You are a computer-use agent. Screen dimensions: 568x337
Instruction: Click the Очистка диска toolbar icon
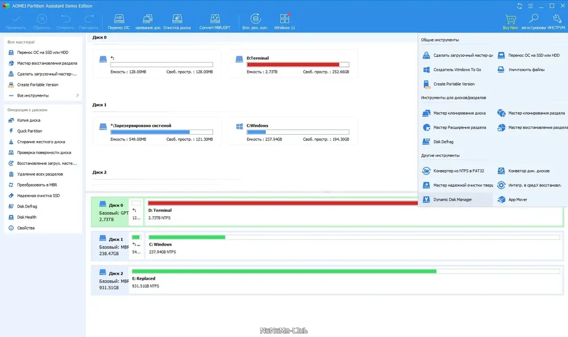tap(177, 22)
